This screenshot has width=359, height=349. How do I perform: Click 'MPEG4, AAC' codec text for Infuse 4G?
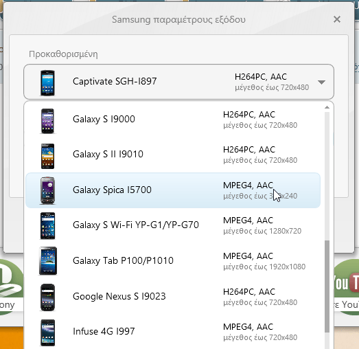(x=248, y=327)
